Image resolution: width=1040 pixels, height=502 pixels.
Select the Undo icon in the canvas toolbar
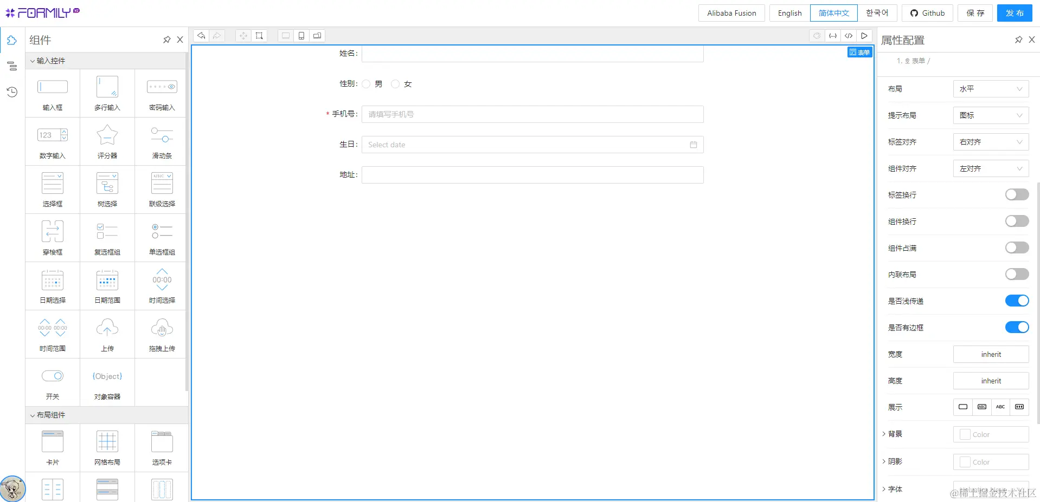point(201,35)
